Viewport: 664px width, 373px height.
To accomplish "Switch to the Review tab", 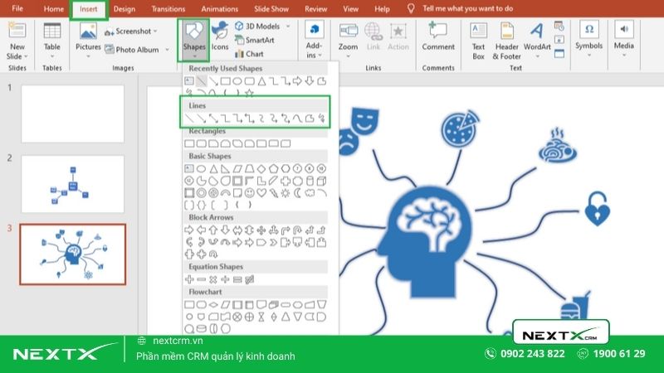I will (x=316, y=9).
